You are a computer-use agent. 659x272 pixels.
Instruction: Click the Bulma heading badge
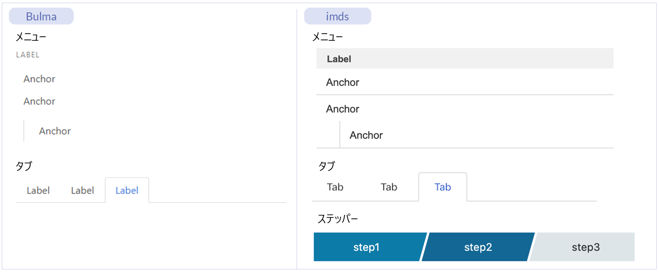click(41, 17)
